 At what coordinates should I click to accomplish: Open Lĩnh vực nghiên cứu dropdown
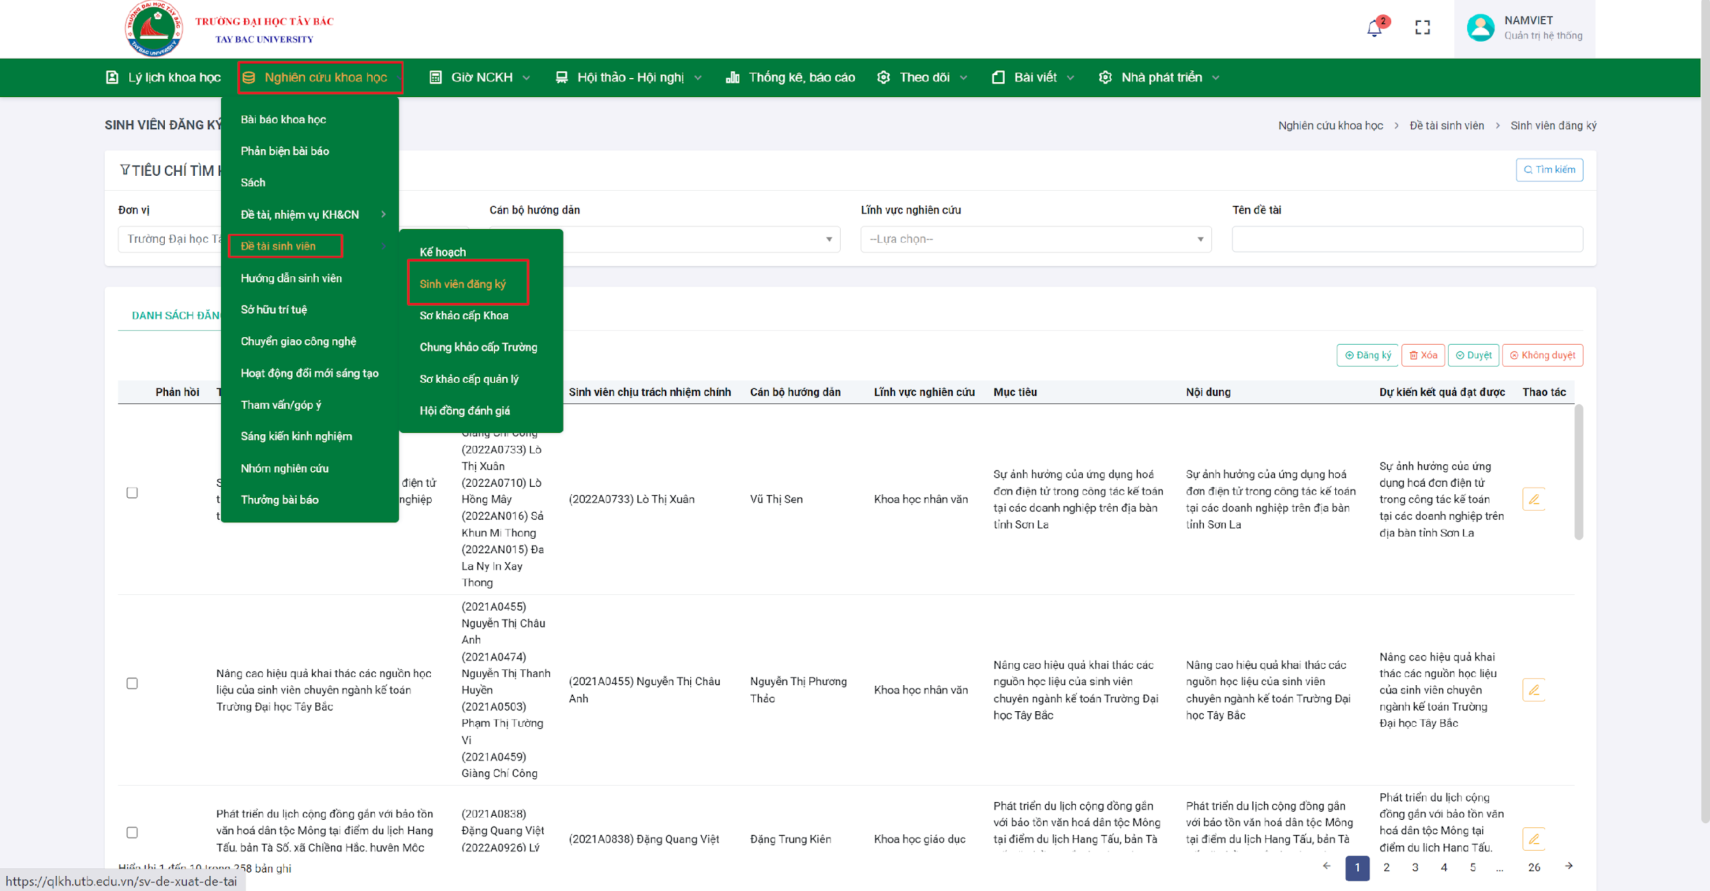click(x=1036, y=239)
